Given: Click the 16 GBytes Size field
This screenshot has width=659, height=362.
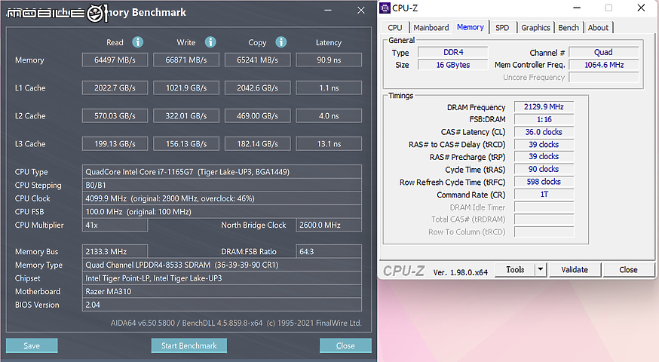Looking at the screenshot, I should pyautogui.click(x=453, y=65).
